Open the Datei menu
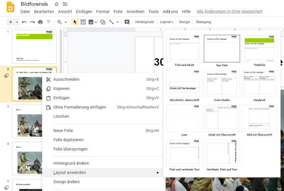The height and width of the screenshot is (191, 284). pyautogui.click(x=25, y=12)
